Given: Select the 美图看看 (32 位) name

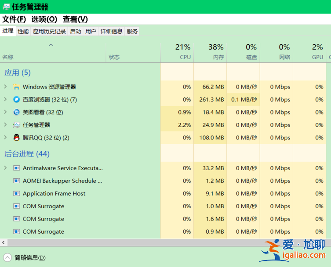Looking at the screenshot, I should click(x=43, y=112).
